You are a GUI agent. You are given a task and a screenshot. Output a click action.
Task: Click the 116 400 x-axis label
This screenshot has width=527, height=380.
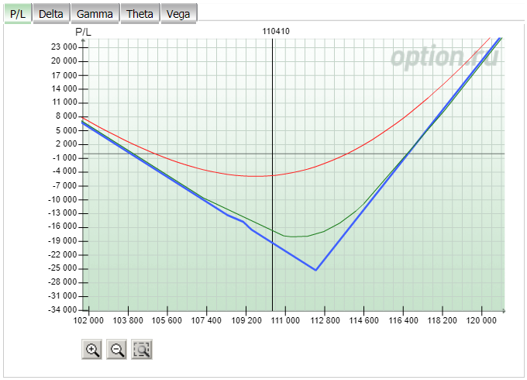[x=403, y=320]
